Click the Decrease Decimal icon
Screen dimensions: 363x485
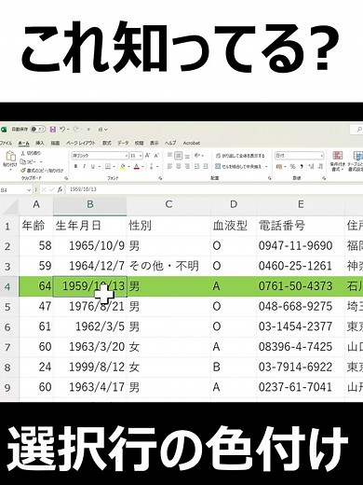click(320, 167)
